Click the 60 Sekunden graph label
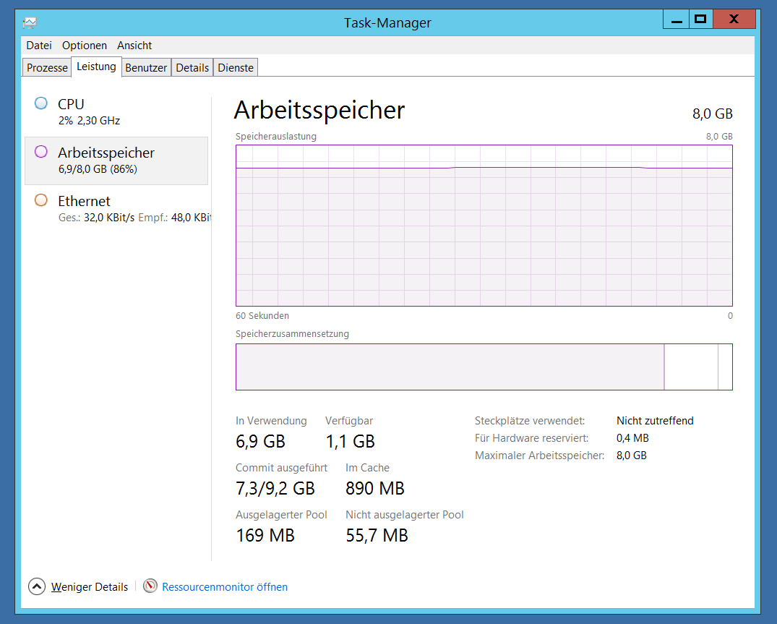This screenshot has height=624, width=777. pos(262,316)
